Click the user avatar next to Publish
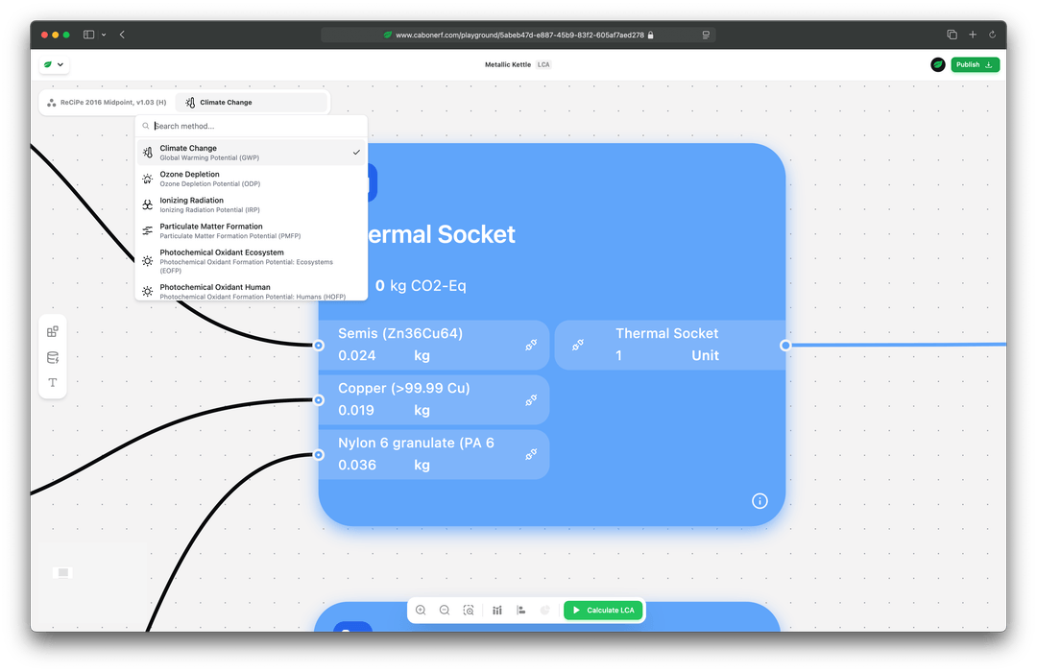Image resolution: width=1037 pixels, height=672 pixels. [937, 65]
